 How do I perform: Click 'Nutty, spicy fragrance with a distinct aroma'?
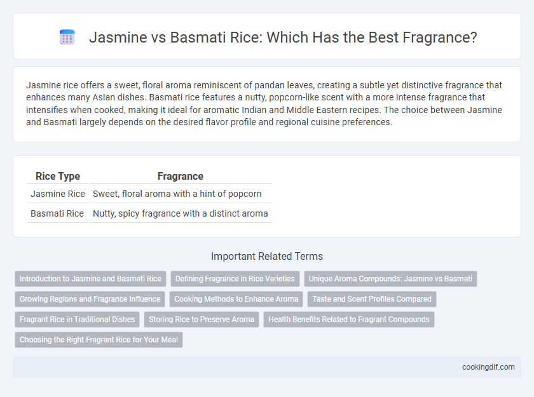pos(180,213)
